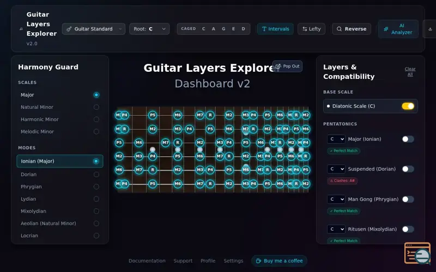The height and width of the screenshot is (272, 436).
Task: Select the Harmonic Minor scale
Action: click(60, 119)
